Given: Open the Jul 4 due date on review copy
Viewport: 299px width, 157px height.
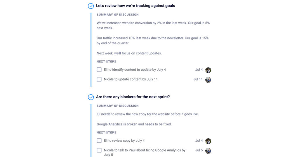Looking at the screenshot, I should coord(199,141).
